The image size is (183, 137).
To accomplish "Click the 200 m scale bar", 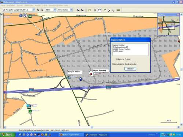I will pos(169,121).
